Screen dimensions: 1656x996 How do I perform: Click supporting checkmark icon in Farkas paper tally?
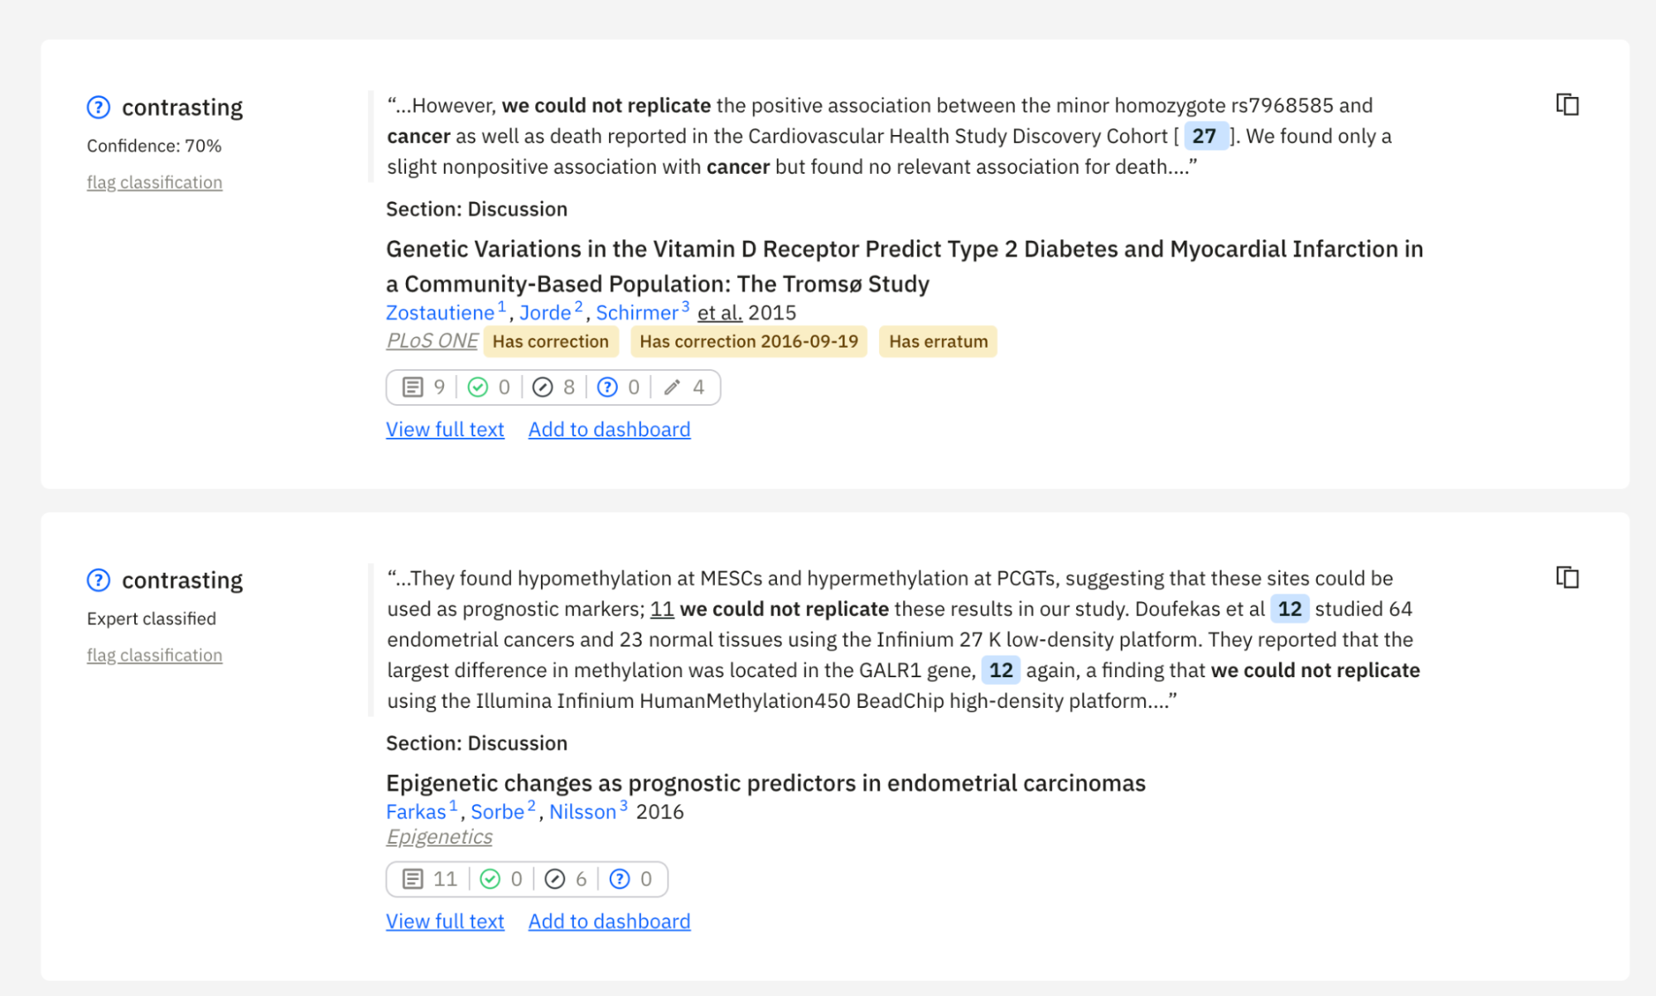click(x=490, y=879)
